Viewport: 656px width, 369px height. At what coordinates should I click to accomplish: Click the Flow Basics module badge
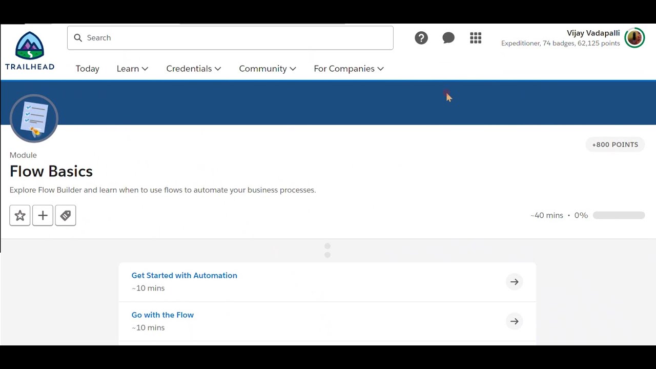(34, 118)
